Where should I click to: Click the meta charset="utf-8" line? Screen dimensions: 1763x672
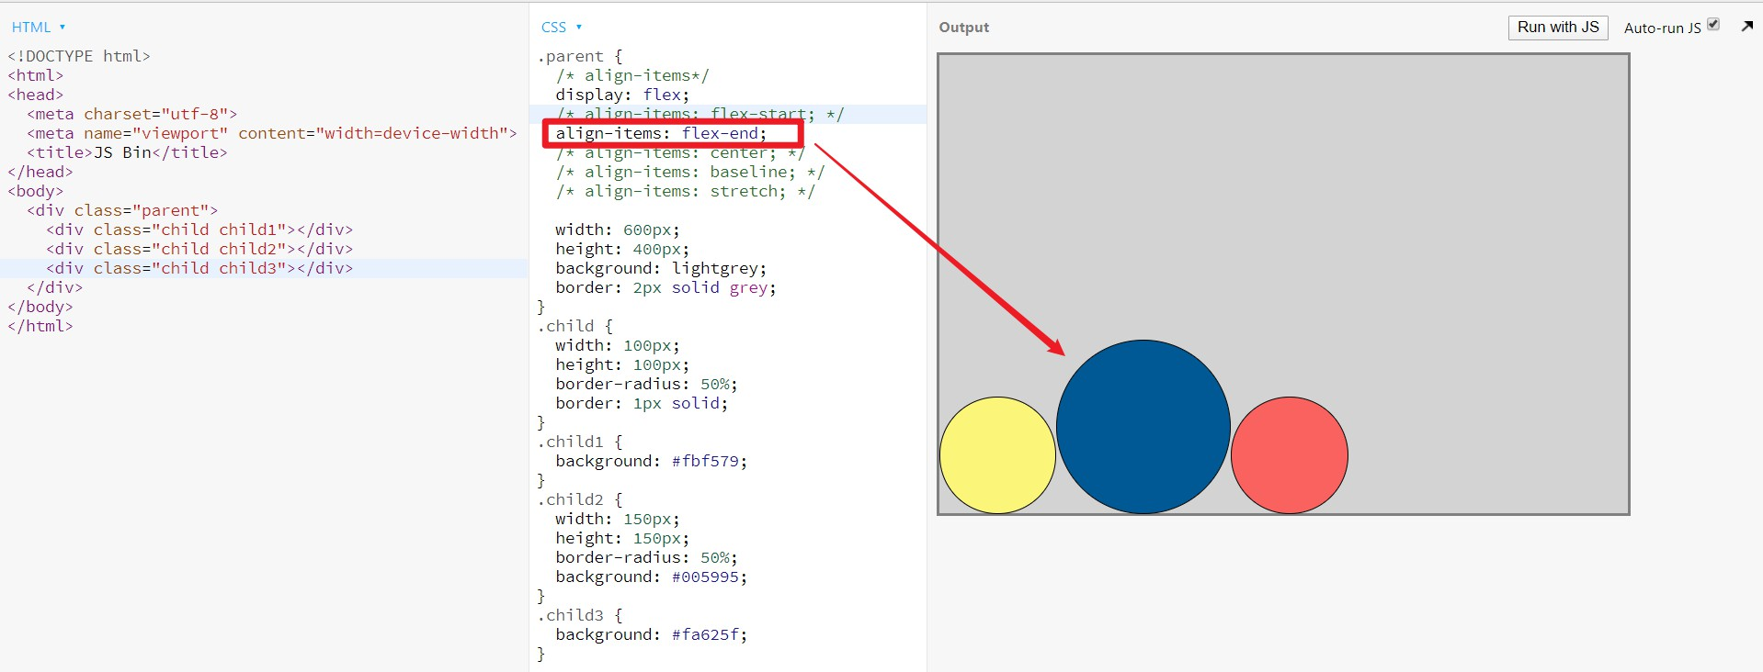pyautogui.click(x=132, y=114)
